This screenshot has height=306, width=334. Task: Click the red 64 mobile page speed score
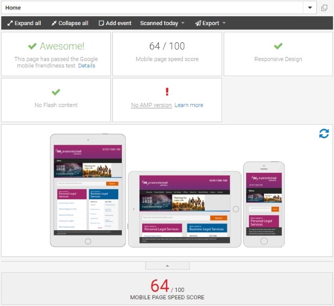click(160, 286)
